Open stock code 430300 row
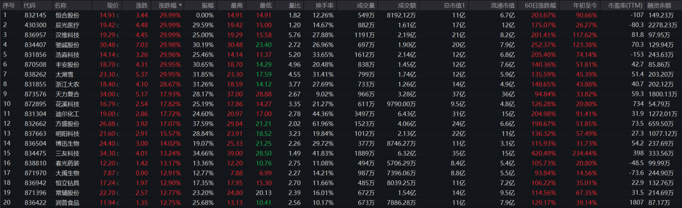Viewport: 682px width, 208px height. (35, 25)
